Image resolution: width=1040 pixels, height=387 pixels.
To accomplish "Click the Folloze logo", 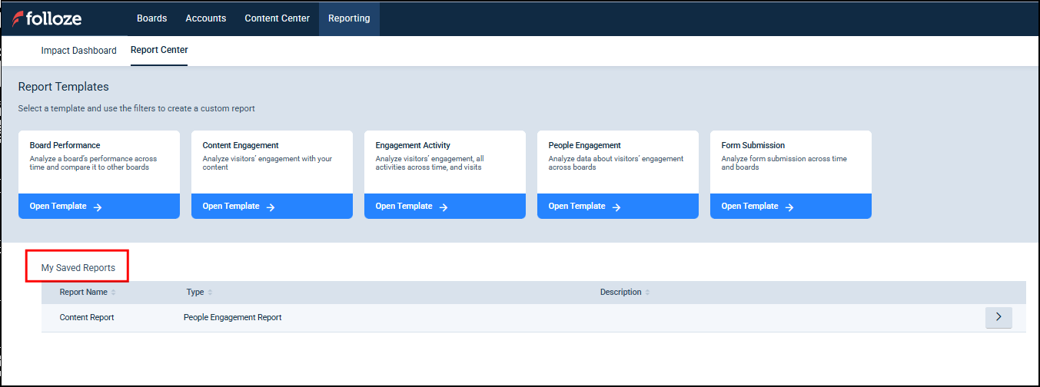I will [47, 18].
